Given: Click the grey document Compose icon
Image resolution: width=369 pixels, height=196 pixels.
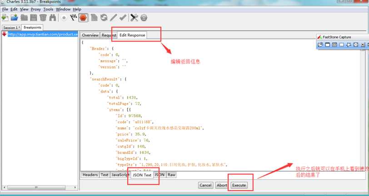Looking at the screenshot, I should point(94,18).
